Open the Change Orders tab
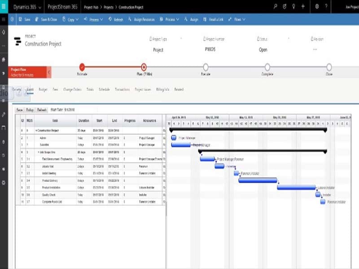 click(x=72, y=90)
